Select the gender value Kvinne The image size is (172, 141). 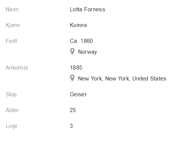coord(78,25)
